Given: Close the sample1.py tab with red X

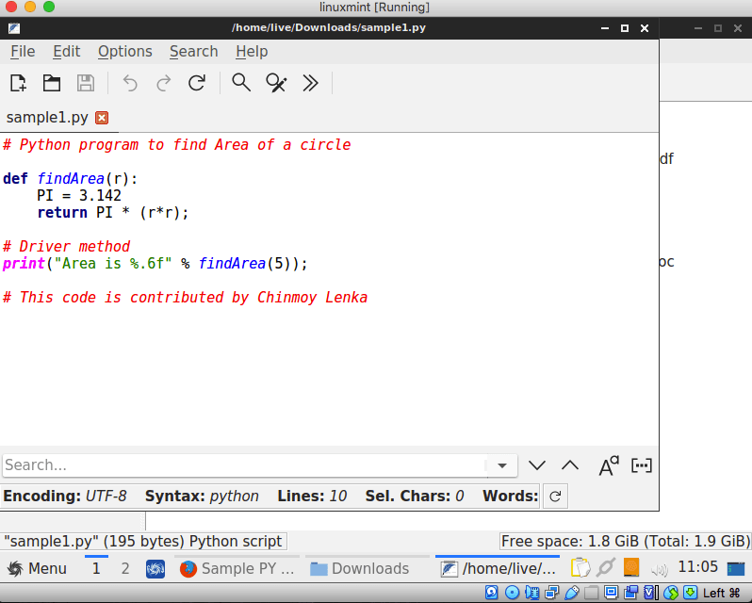Looking at the screenshot, I should tap(102, 118).
